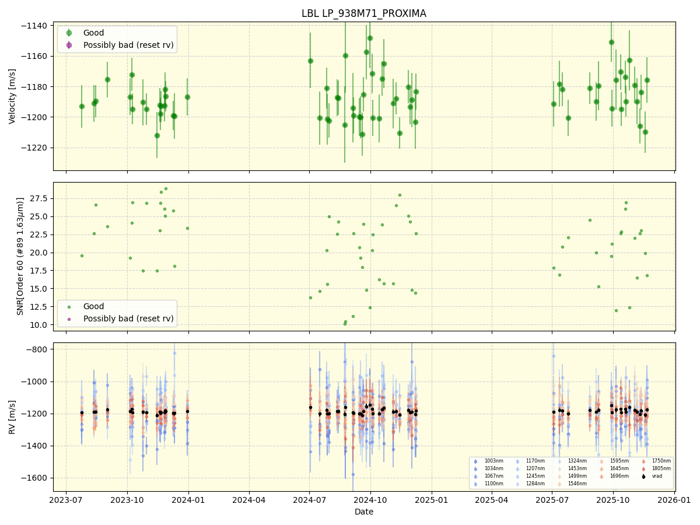
Task: Select the black vrad legend entry
Action: 652,476
